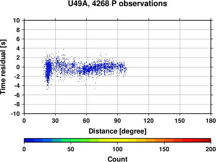Viewport: 216px width, 162px height.
Task: Click the y-axis tick label -10
Action: pos(15,114)
